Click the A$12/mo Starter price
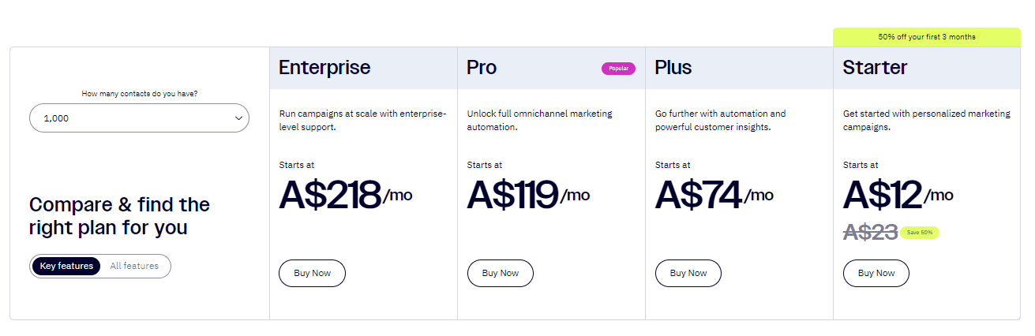The image size is (1035, 336). [897, 195]
